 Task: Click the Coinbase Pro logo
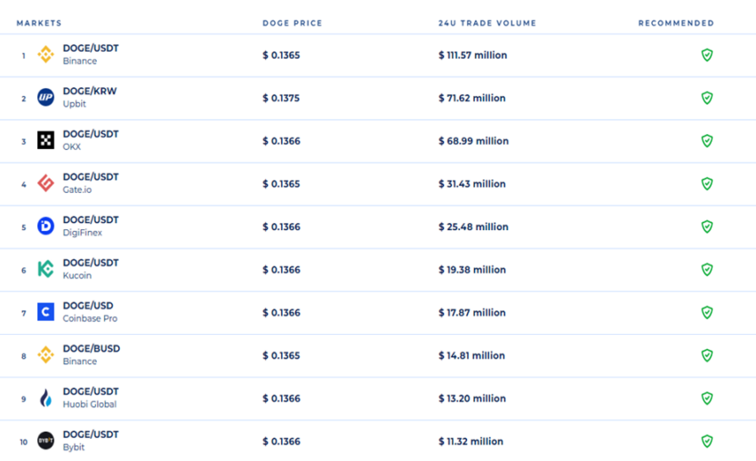(45, 312)
